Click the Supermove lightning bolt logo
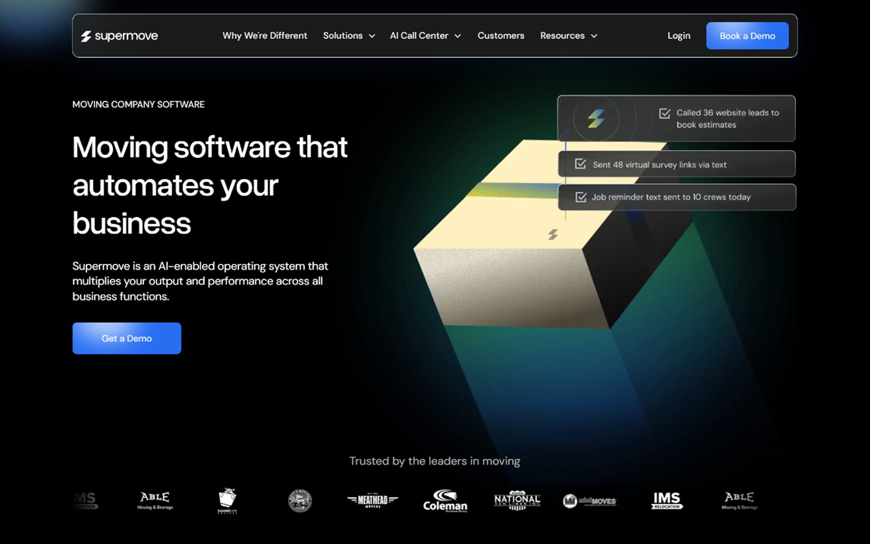 tap(86, 36)
